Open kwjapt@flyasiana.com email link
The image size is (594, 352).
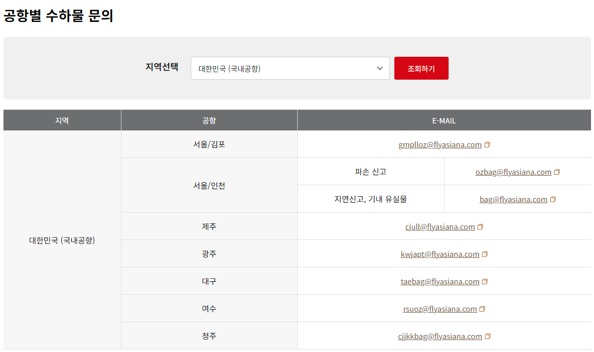(440, 254)
